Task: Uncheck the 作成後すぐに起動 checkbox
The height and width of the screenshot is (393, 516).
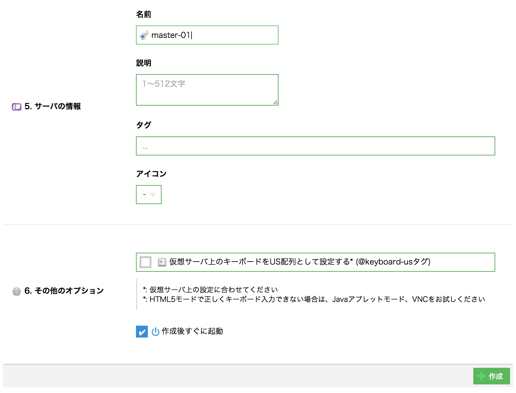Action: pos(142,332)
